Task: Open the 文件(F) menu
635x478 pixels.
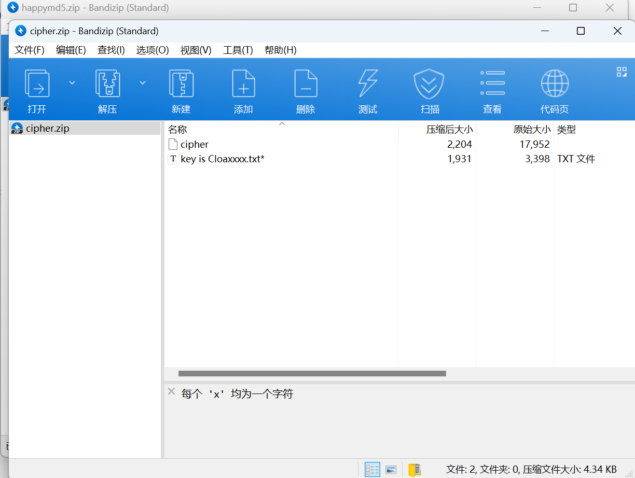Action: pos(30,50)
